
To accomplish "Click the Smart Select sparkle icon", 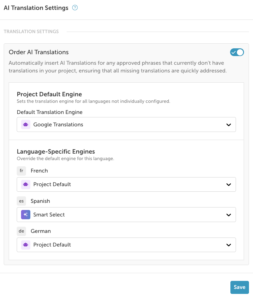I will pos(26,215).
